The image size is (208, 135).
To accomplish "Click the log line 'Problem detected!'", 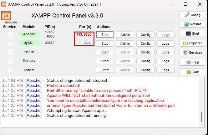I will (63, 85).
